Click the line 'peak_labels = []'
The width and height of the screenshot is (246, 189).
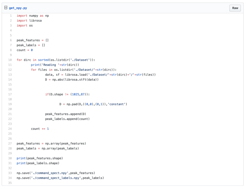click(x=31, y=45)
